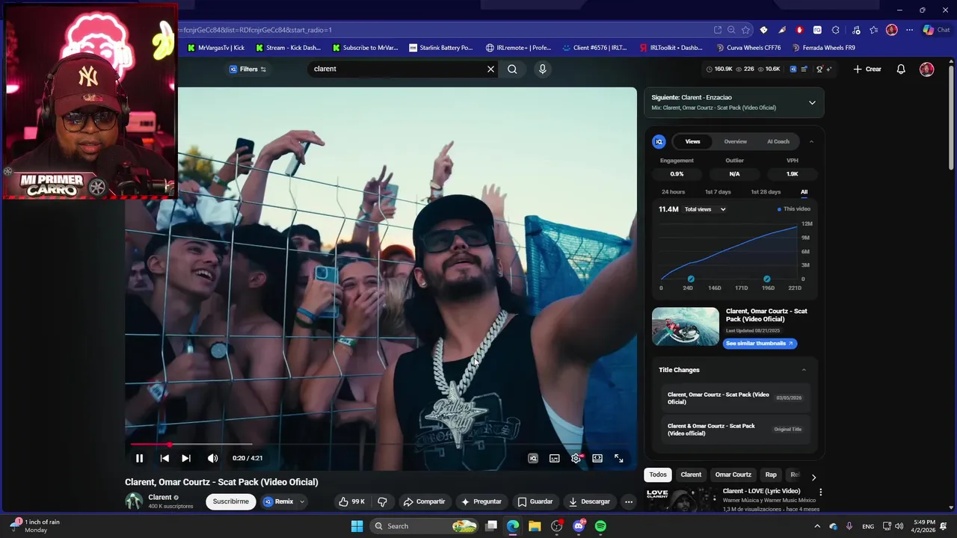Select the Omar Courtz filter chip
This screenshot has width=957, height=538.
click(733, 474)
